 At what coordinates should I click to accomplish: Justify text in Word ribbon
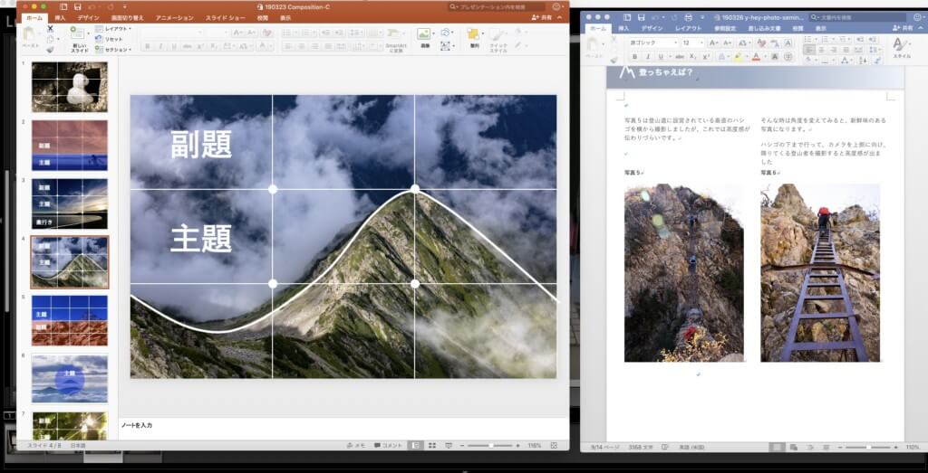[846, 50]
